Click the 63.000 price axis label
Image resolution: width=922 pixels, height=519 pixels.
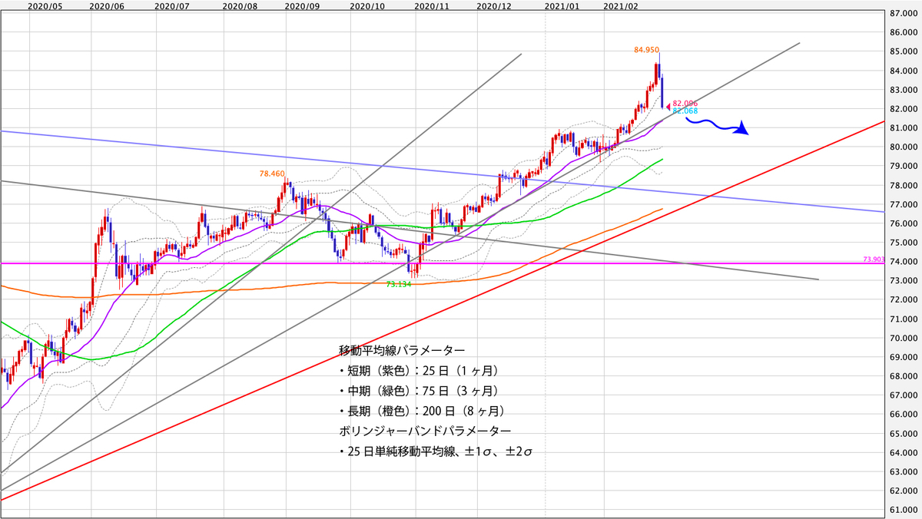(902, 471)
